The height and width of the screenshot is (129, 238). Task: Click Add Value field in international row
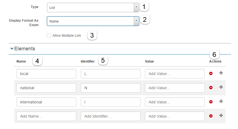(175, 102)
